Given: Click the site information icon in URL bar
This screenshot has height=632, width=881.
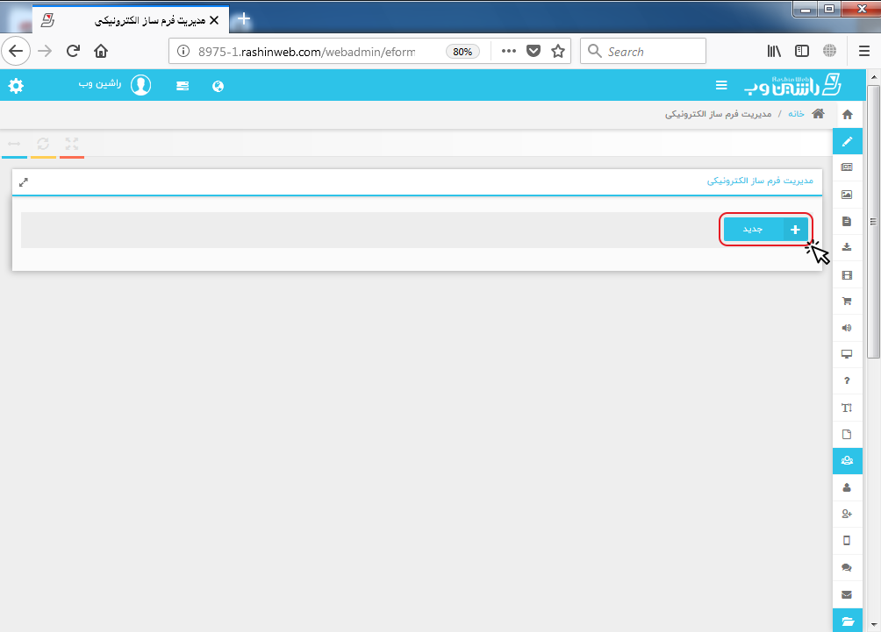Looking at the screenshot, I should pyautogui.click(x=183, y=51).
